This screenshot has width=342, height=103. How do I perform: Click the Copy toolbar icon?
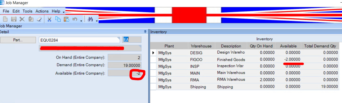point(58,19)
